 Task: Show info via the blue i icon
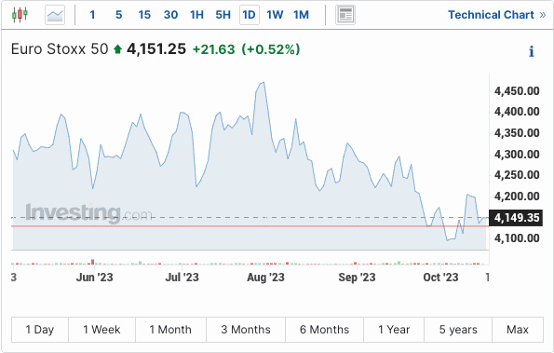[x=531, y=51]
